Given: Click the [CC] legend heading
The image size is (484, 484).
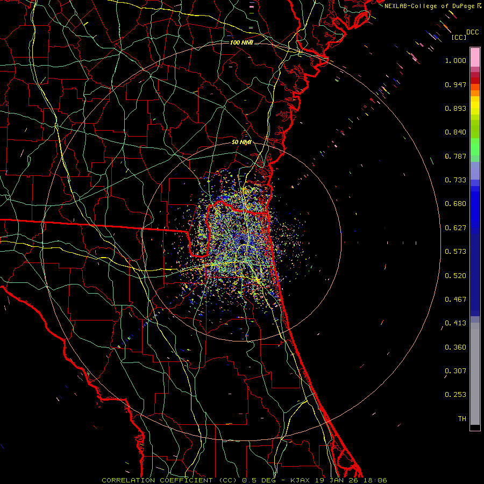Looking at the screenshot, I should [459, 37].
